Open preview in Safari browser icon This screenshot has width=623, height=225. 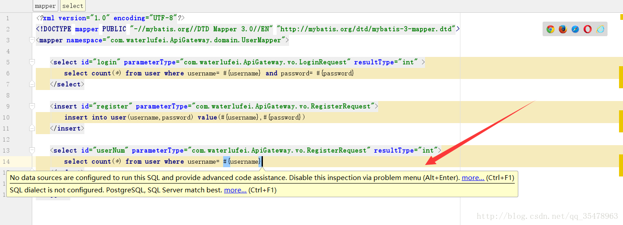575,29
